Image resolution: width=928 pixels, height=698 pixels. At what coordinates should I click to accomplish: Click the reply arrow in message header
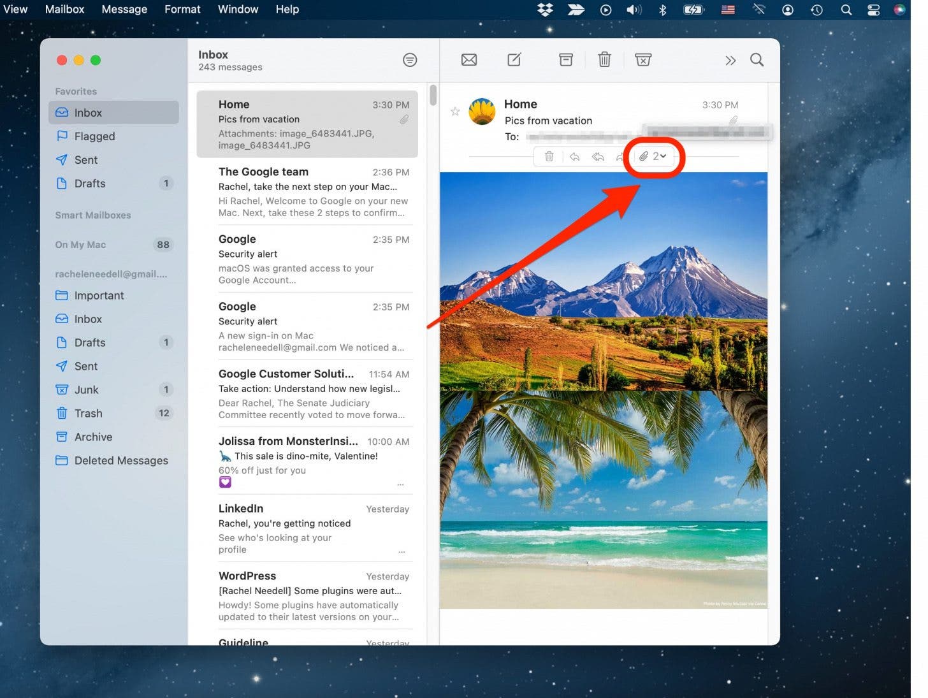[x=574, y=157]
